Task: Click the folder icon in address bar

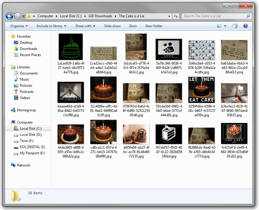Action: point(29,16)
